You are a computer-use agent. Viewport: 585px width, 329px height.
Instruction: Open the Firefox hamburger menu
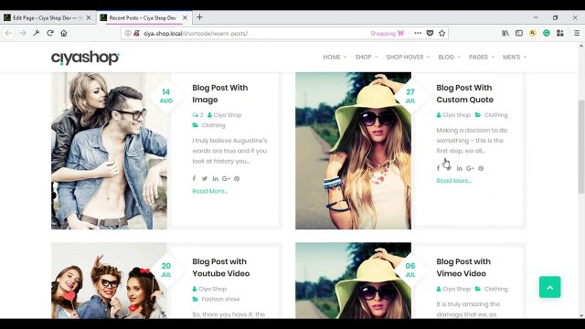click(577, 33)
